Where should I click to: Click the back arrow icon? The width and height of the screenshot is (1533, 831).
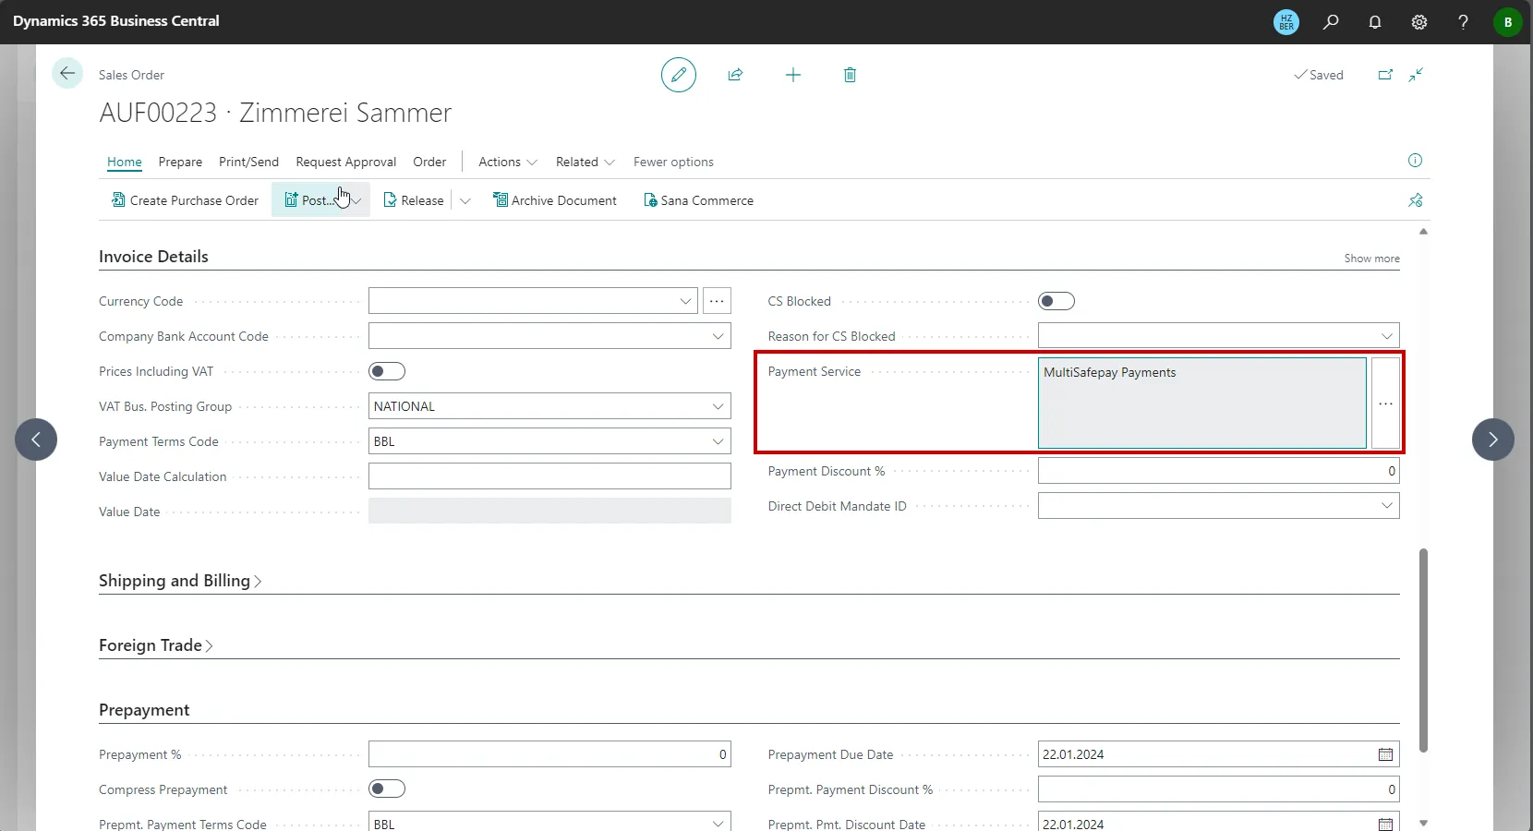pos(67,74)
